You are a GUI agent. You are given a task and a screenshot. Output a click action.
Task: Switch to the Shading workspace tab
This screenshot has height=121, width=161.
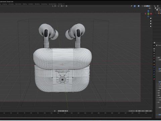point(25,4)
